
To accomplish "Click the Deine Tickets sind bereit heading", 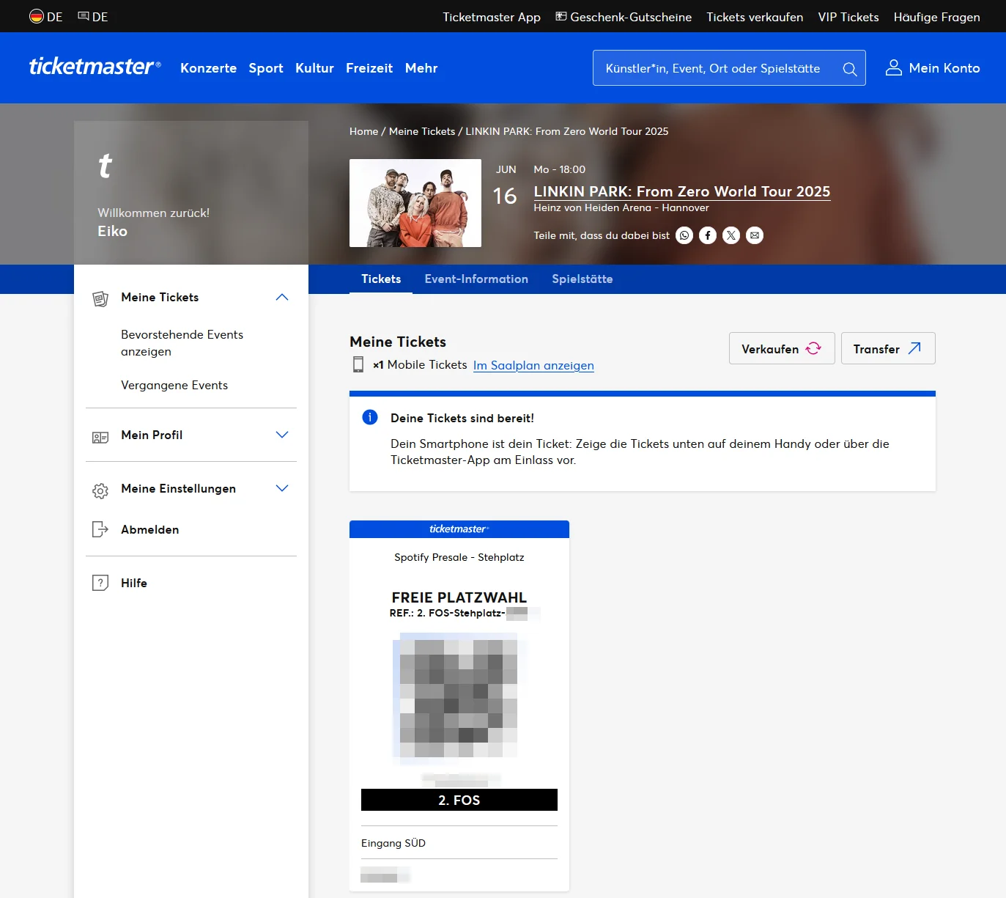I will coord(462,418).
